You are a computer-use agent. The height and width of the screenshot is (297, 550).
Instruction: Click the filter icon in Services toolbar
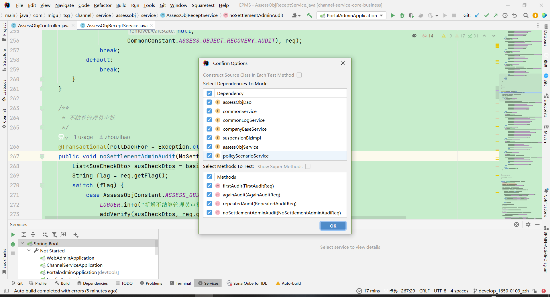tap(54, 235)
